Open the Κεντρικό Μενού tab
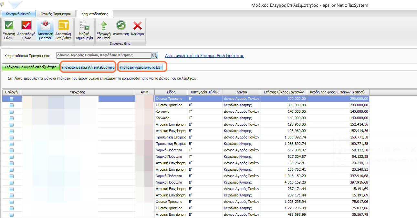Viewport: 417px width, 218px height. [18, 14]
